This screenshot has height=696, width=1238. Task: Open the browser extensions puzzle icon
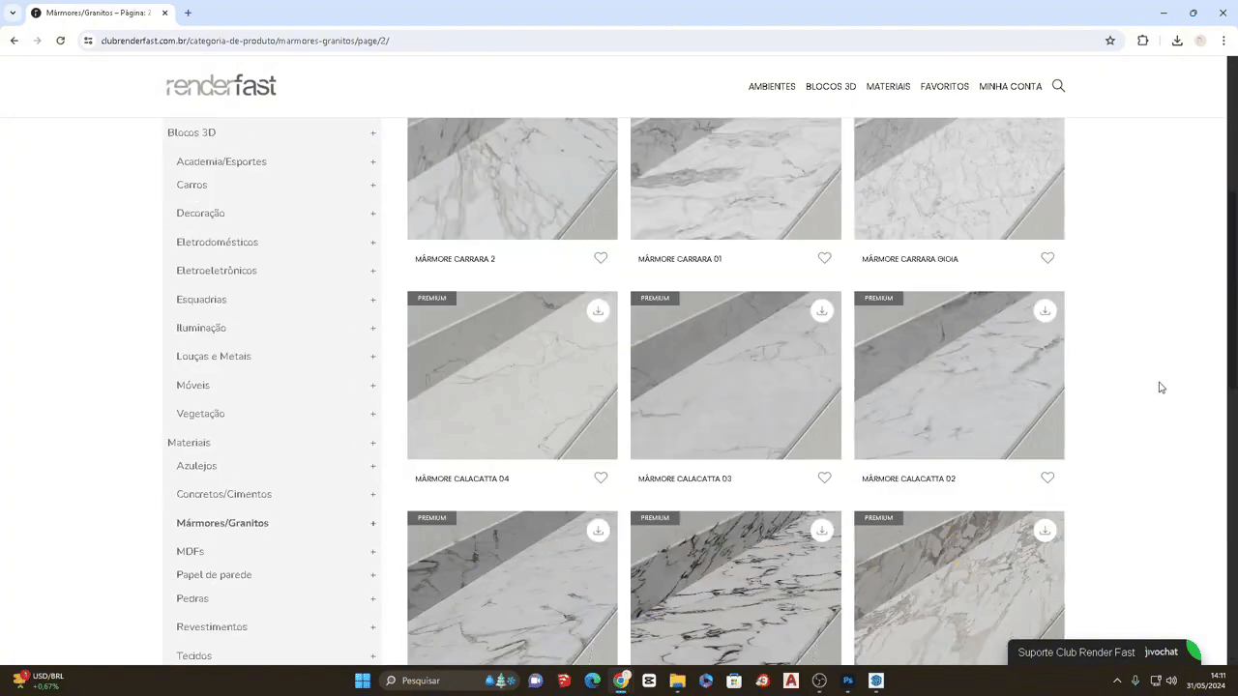(x=1142, y=41)
